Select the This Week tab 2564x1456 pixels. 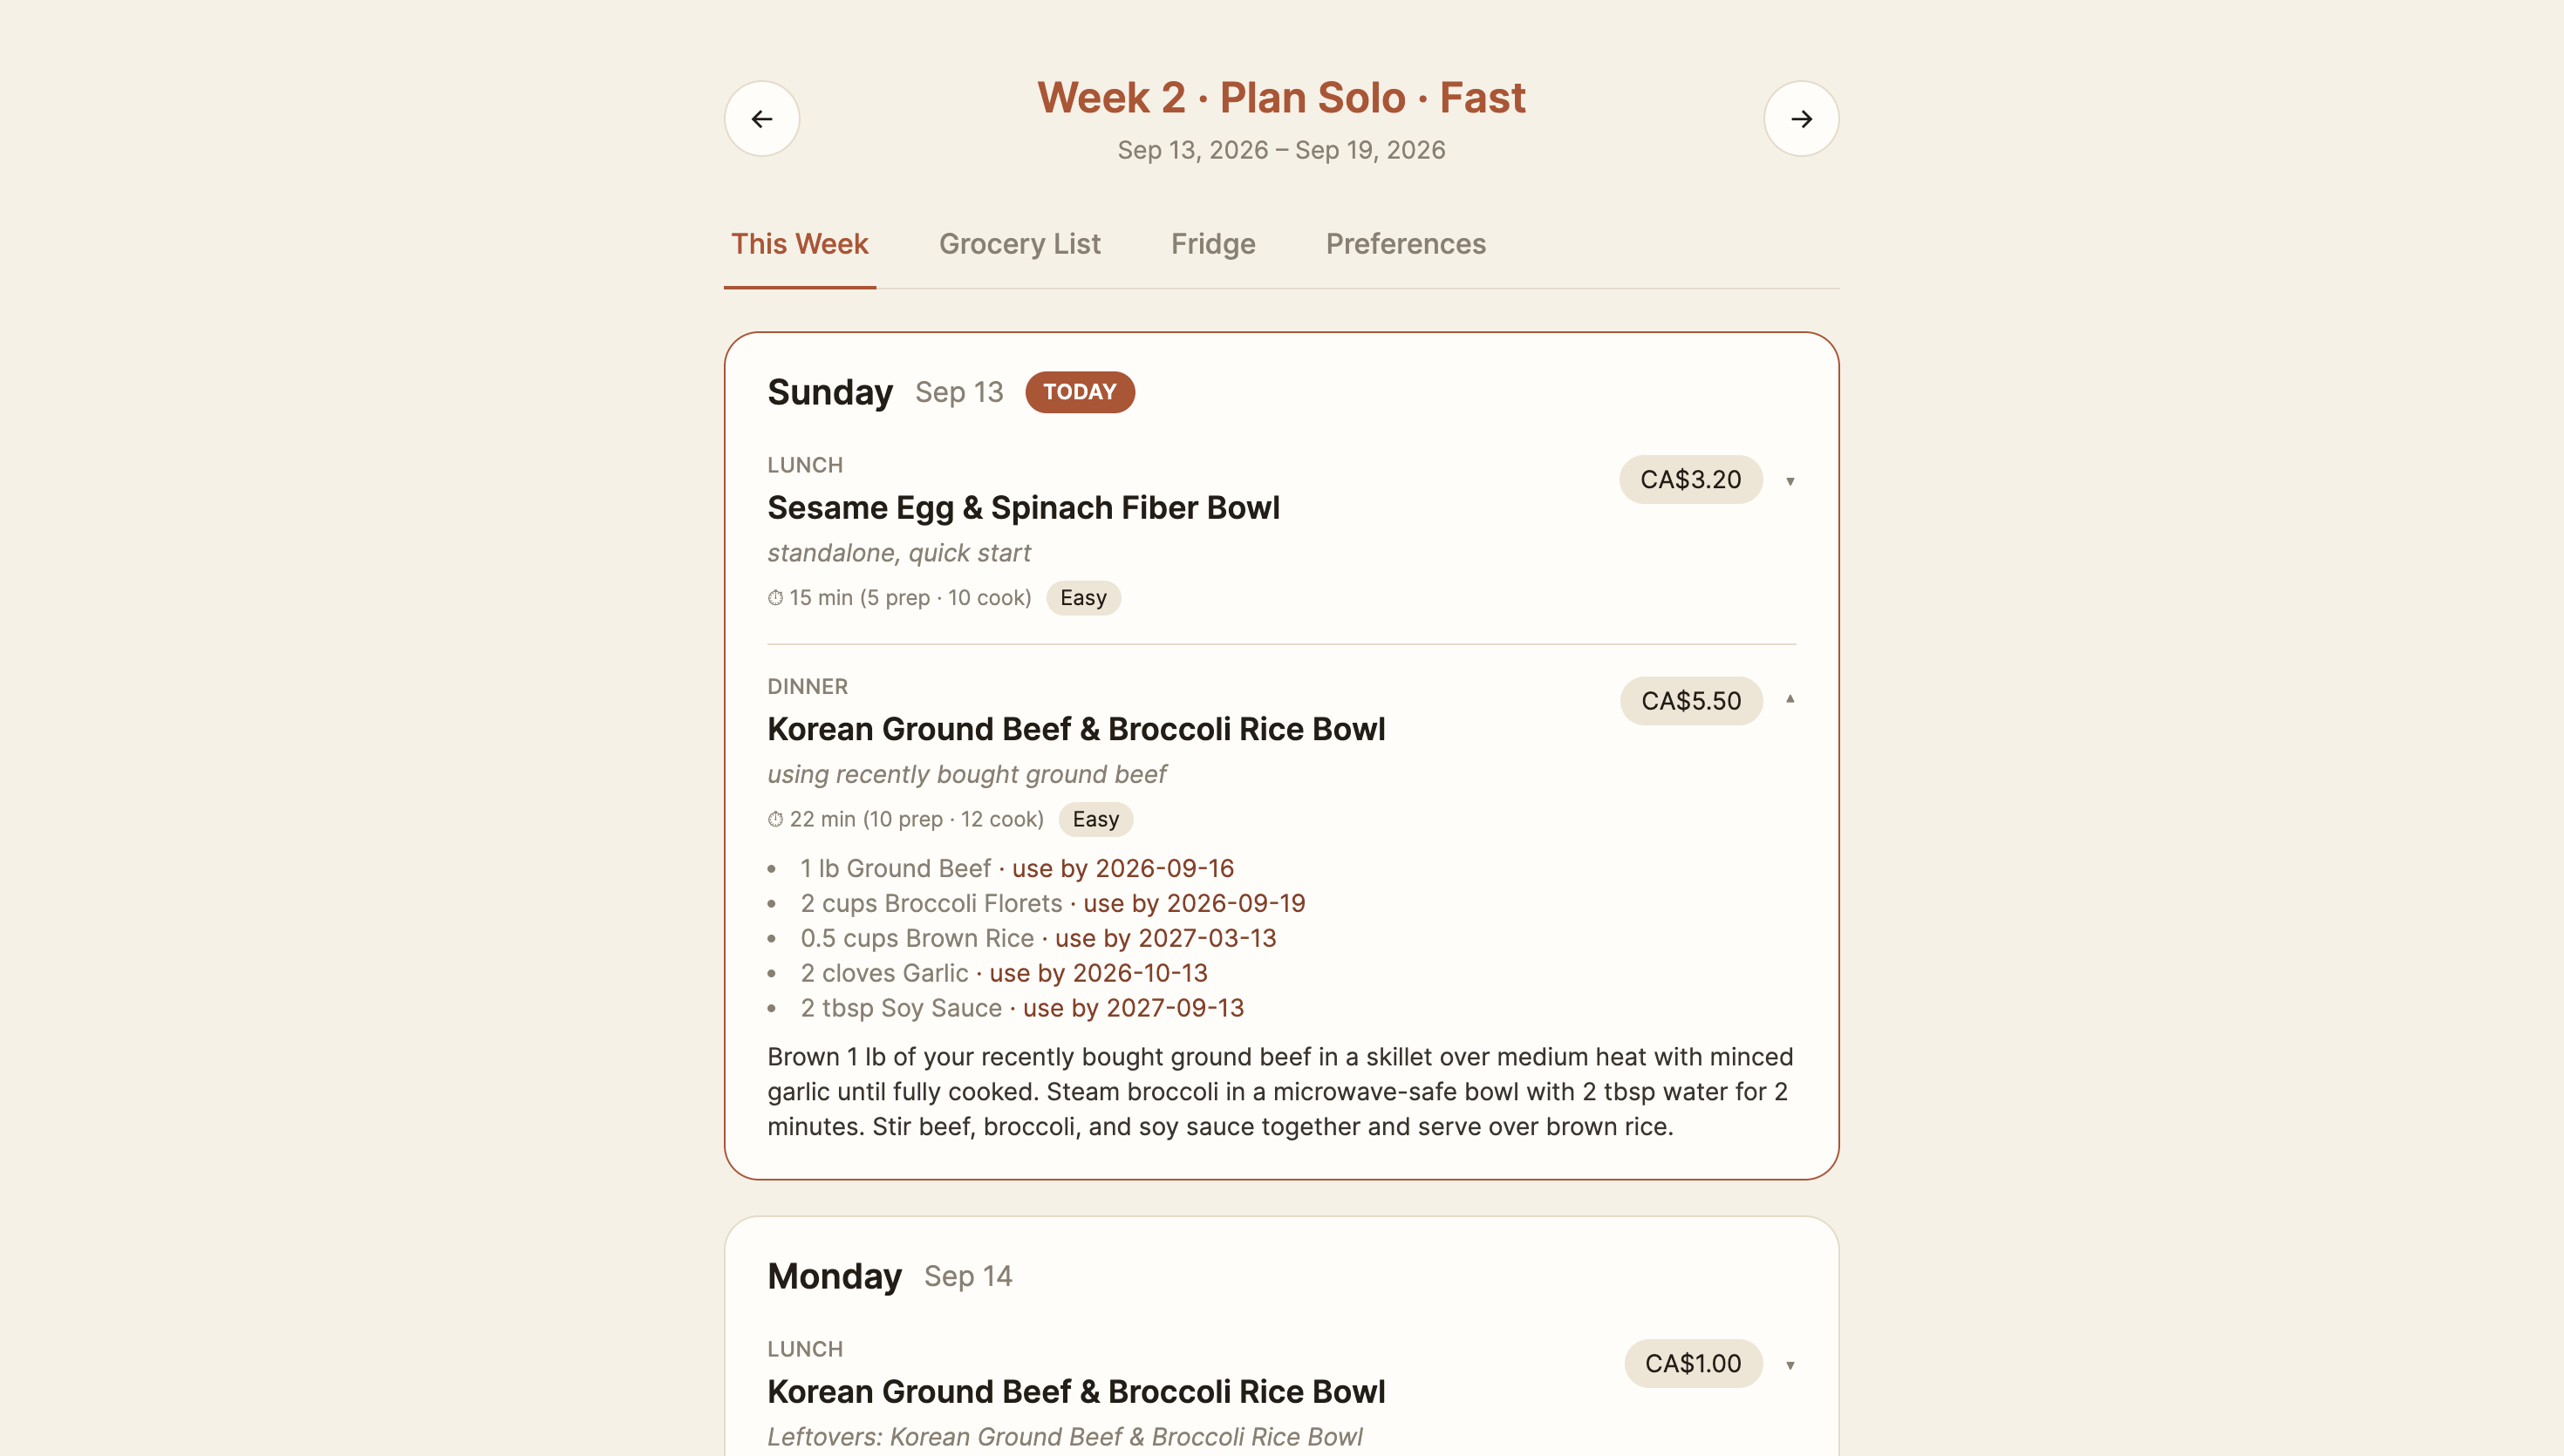(x=799, y=244)
